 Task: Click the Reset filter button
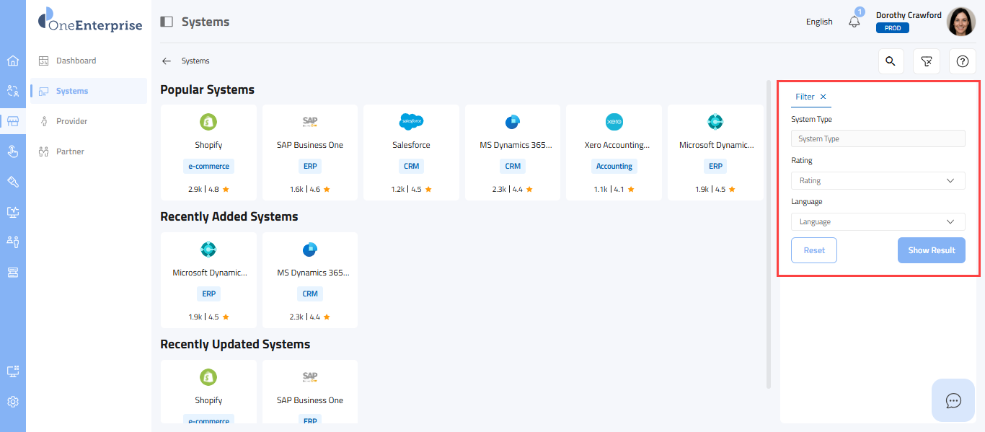tap(814, 250)
